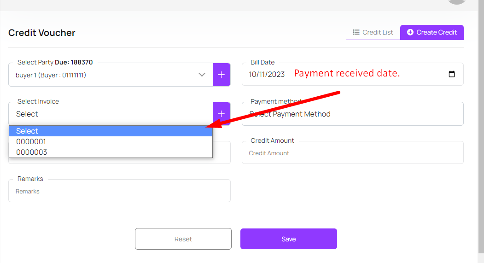Switch to the Credit List tab
484x263 pixels.
tap(373, 32)
